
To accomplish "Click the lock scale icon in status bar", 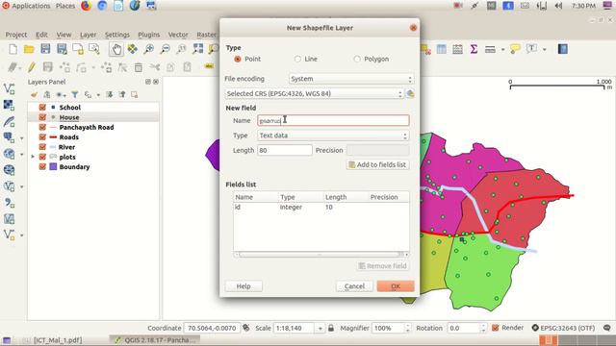I will coord(331,328).
